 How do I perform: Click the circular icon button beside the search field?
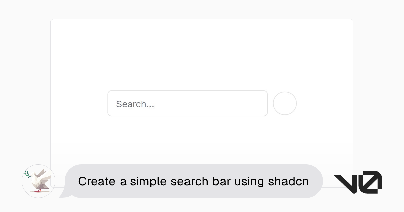click(x=285, y=103)
